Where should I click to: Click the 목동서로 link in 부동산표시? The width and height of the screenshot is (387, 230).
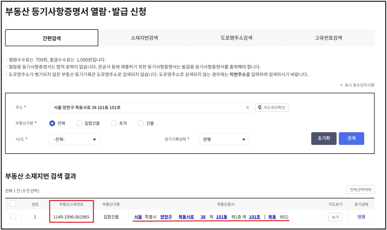pyautogui.click(x=187, y=217)
